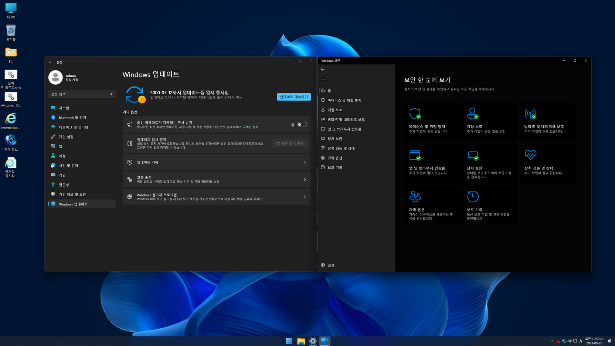Select 홈 in Windows 보안 sidebar
The image size is (615, 346).
(356, 91)
